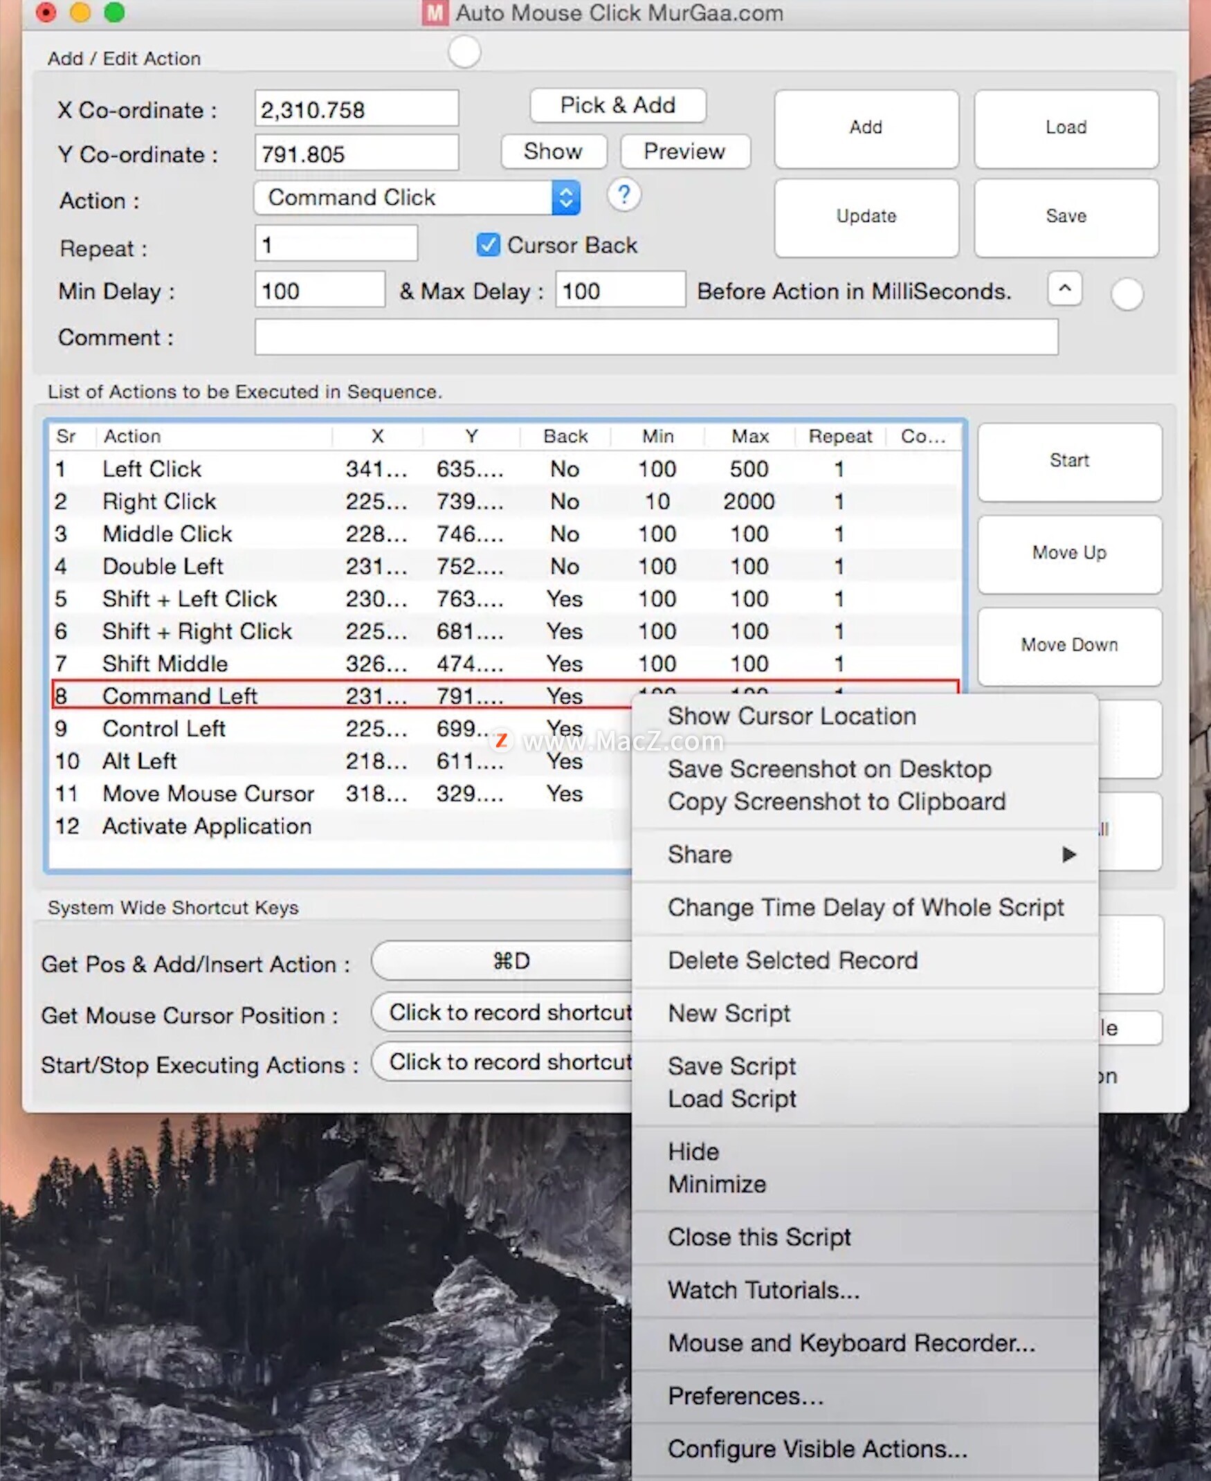
Task: Click the M app icon in title bar
Action: tap(434, 12)
